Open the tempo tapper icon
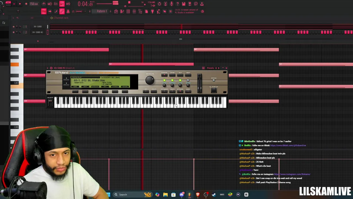The image size is (353, 199). (x=158, y=11)
